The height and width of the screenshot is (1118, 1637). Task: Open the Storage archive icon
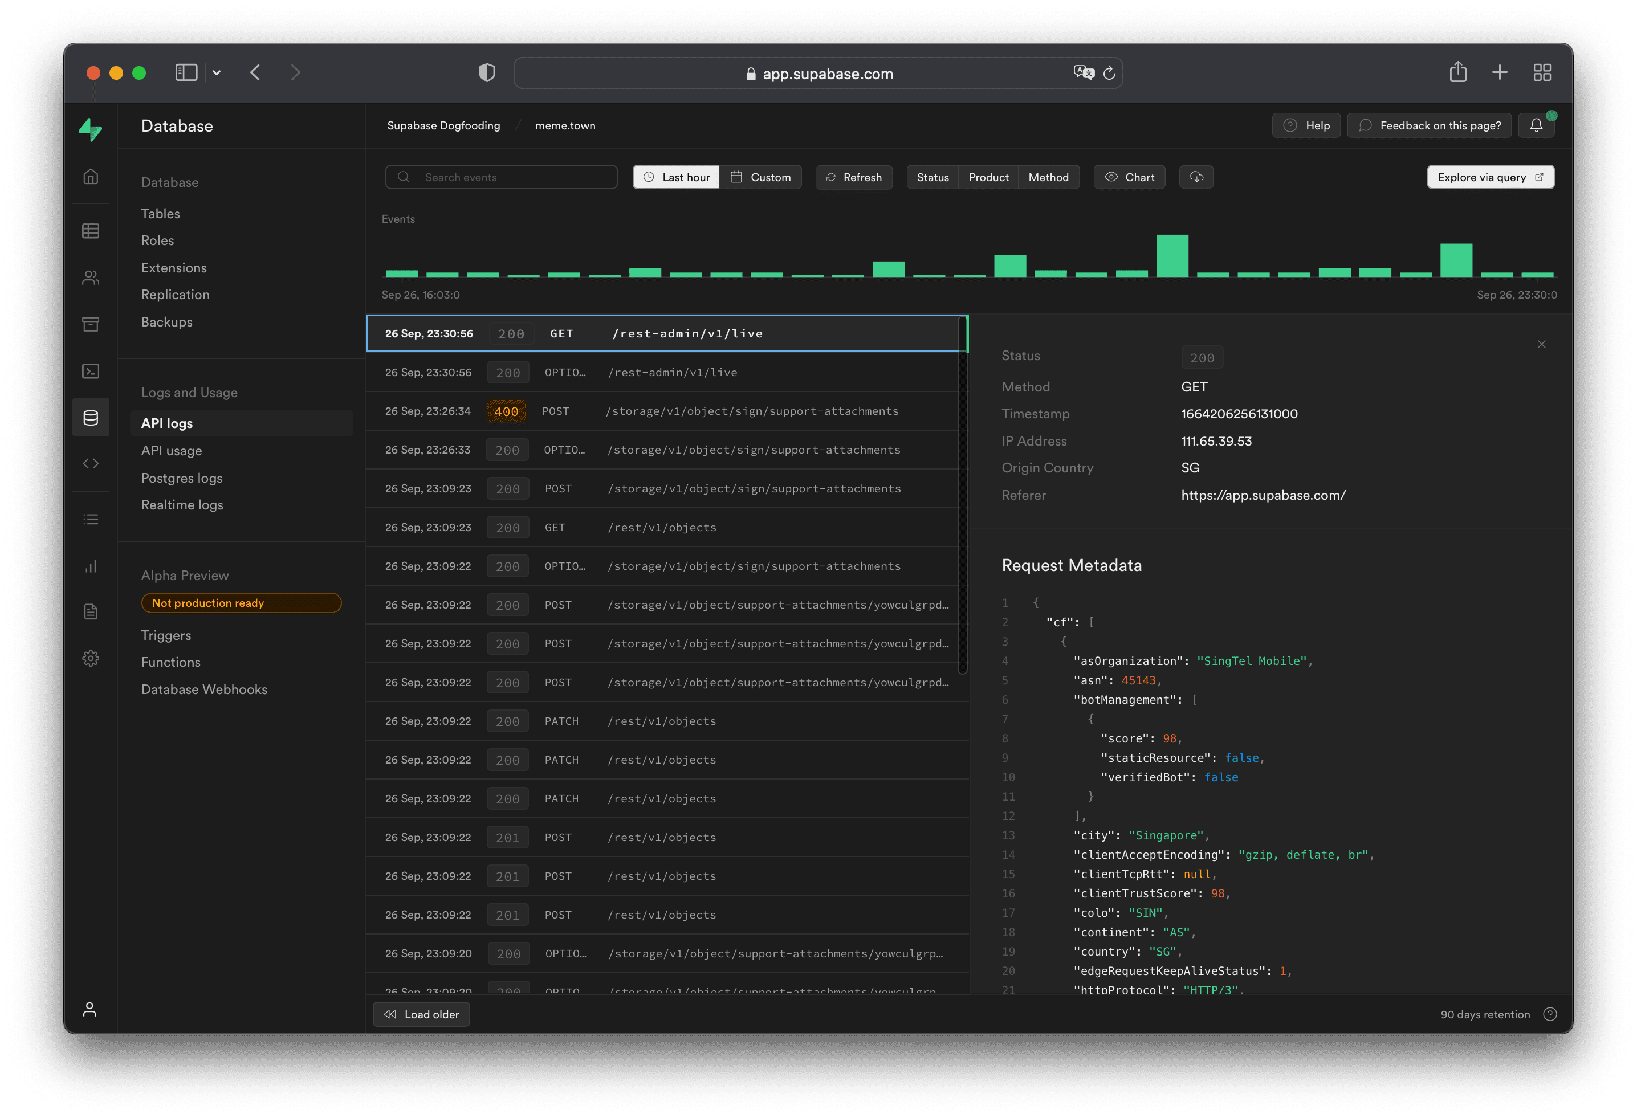[x=91, y=324]
